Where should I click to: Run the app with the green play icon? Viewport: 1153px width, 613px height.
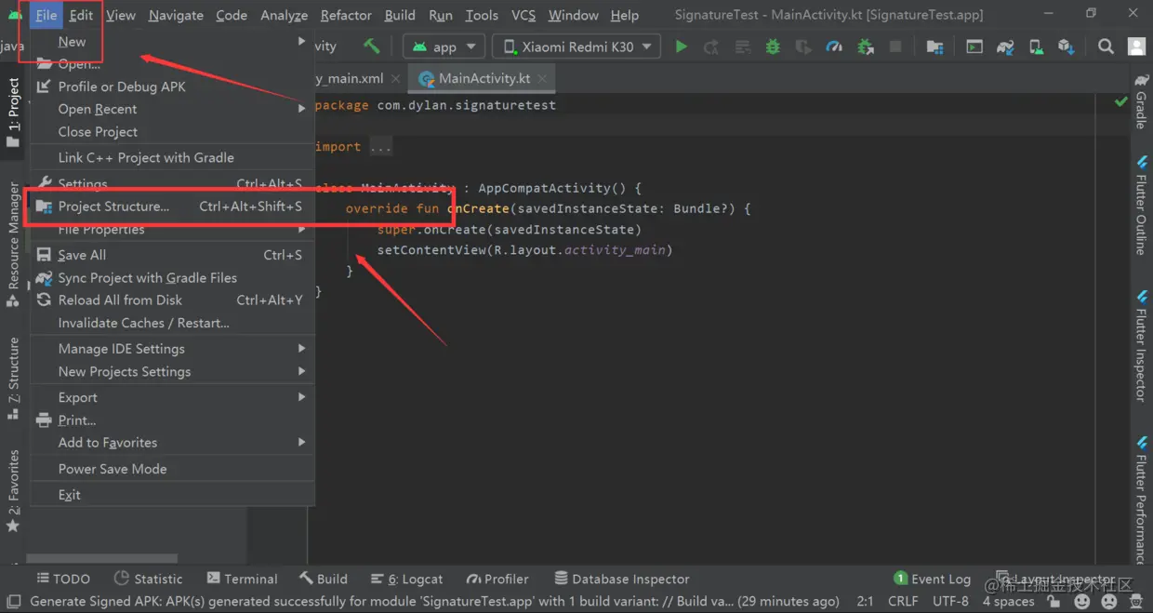[x=682, y=47]
